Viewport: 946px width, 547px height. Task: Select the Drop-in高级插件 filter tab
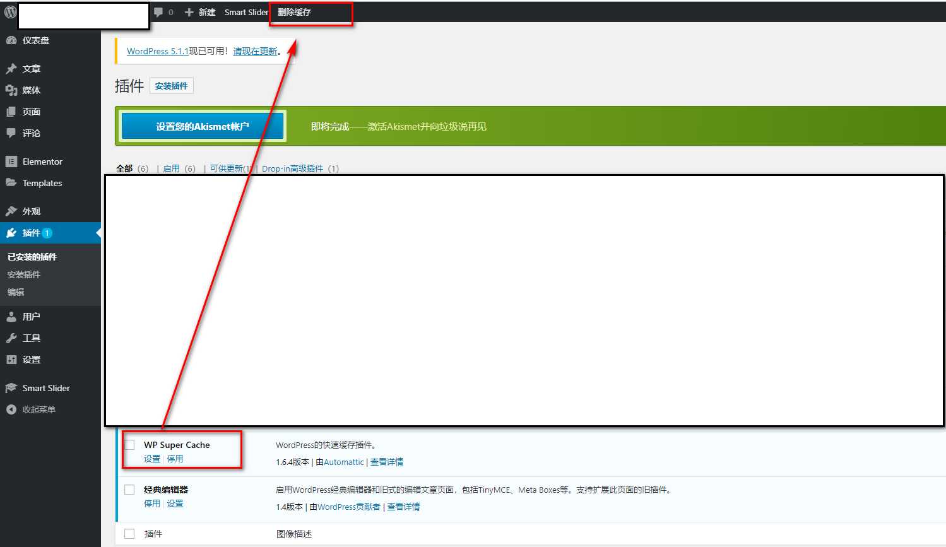pyautogui.click(x=300, y=168)
